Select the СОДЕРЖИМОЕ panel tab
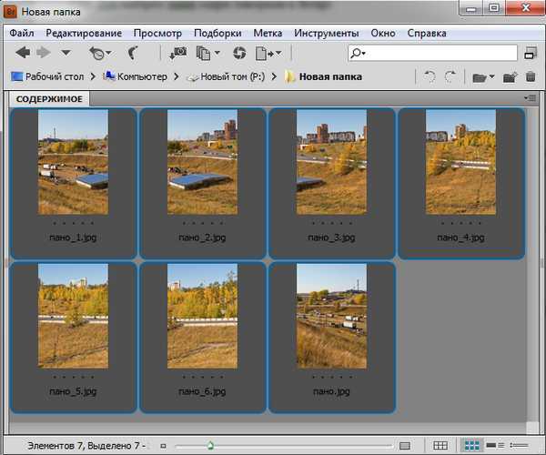Viewport: 546px width, 455px height. [x=49, y=99]
